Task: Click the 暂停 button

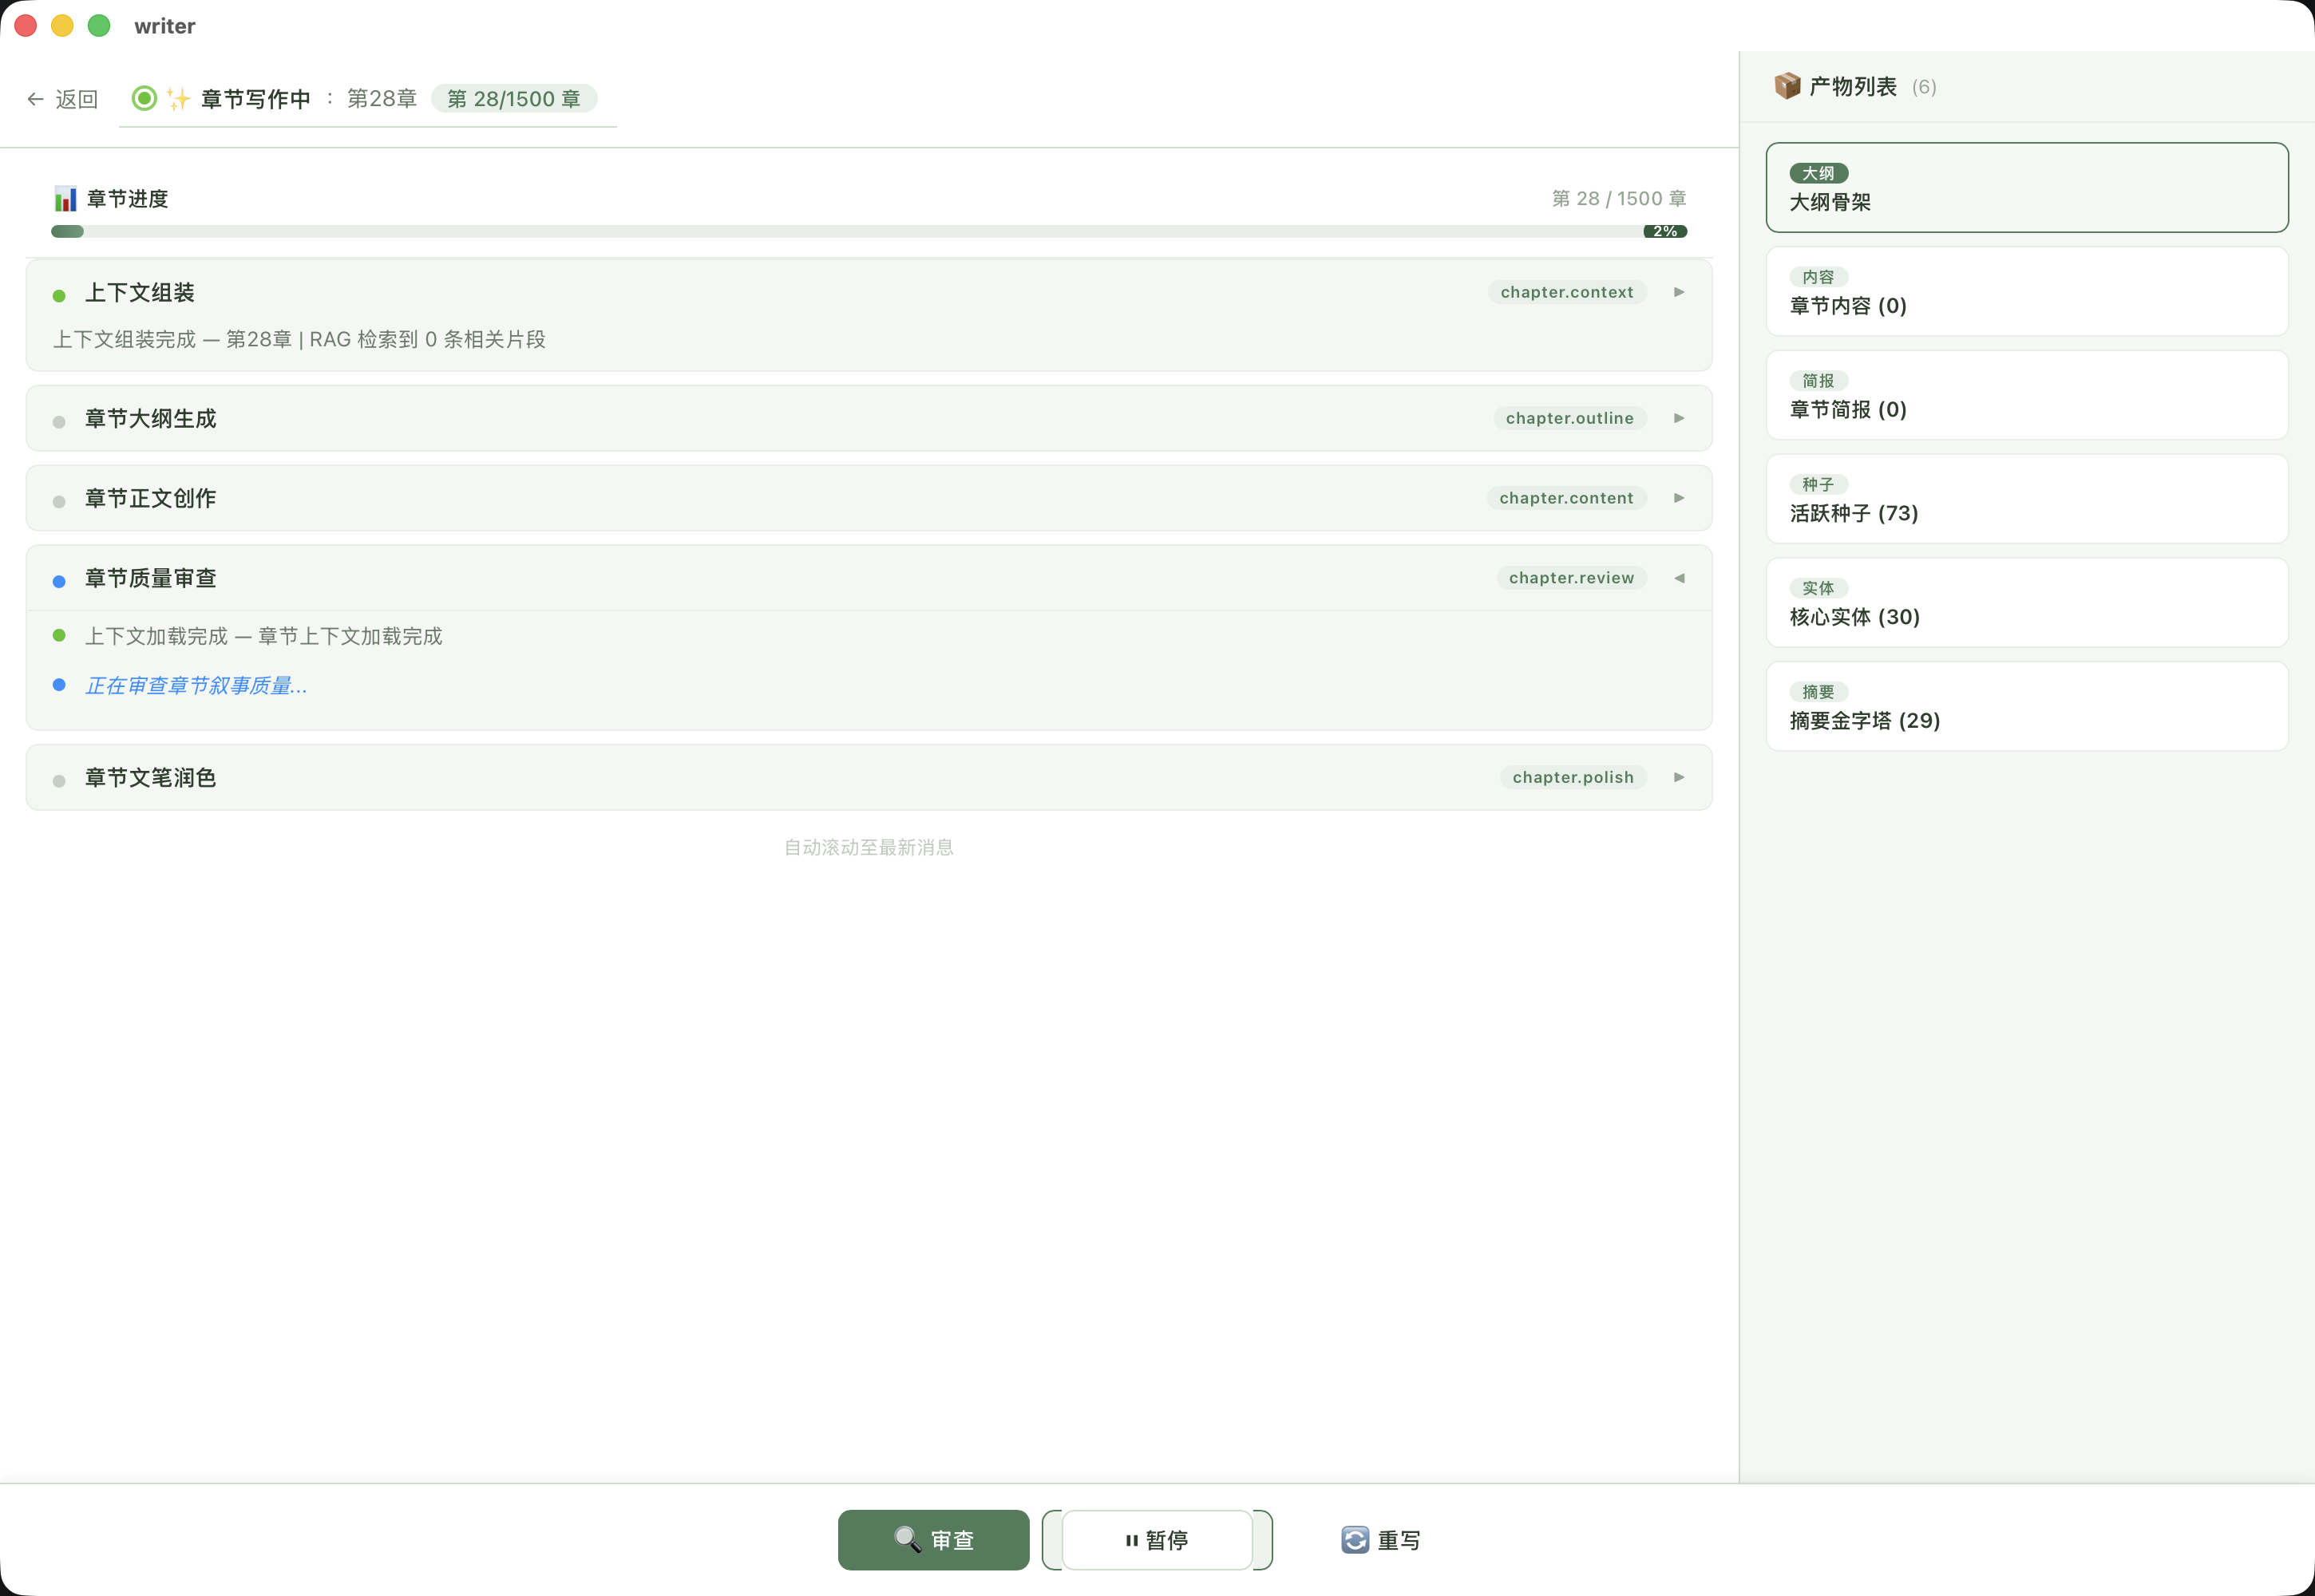Action: coord(1157,1540)
